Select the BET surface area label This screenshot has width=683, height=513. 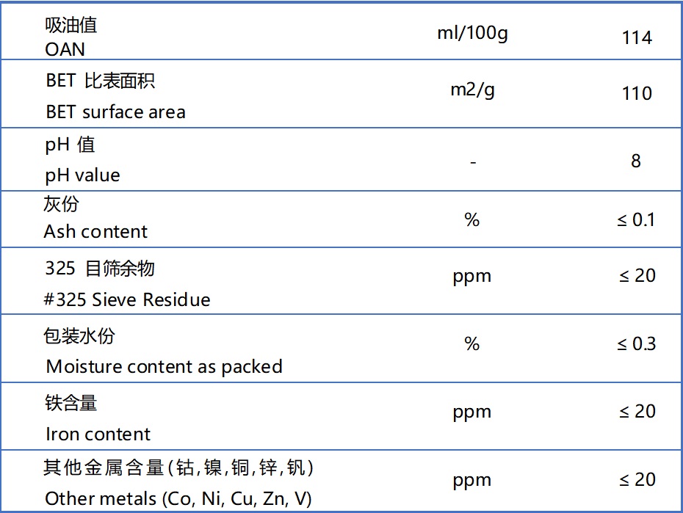[x=115, y=112]
